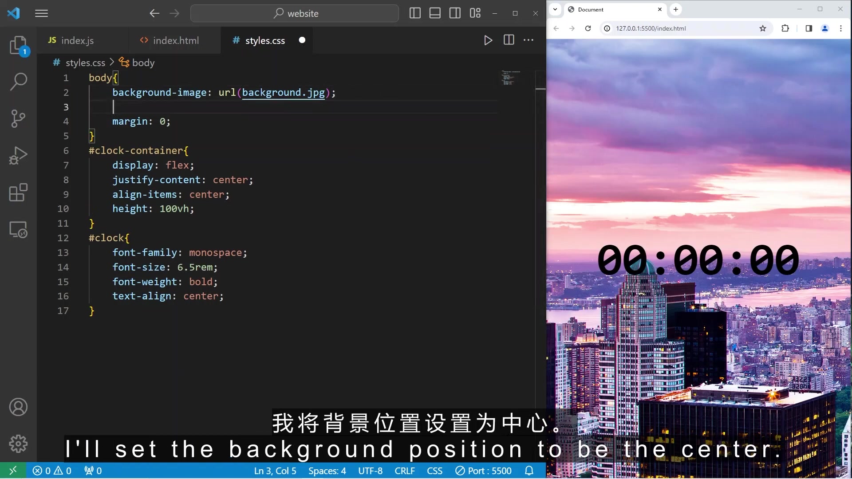Go forward using the editor navigation arrow
Screen dimensions: 852x479
[174, 13]
